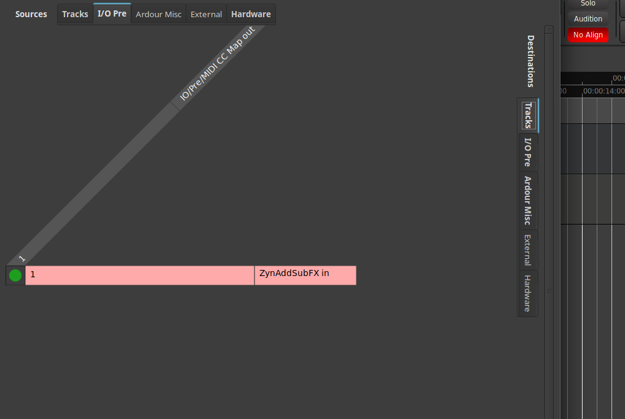Open the Sources Hardware tab
The width and height of the screenshot is (625, 419).
coord(251,14)
